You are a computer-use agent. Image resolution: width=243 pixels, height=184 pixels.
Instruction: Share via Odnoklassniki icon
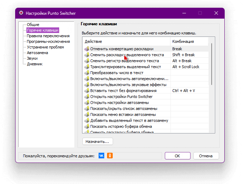110,156
